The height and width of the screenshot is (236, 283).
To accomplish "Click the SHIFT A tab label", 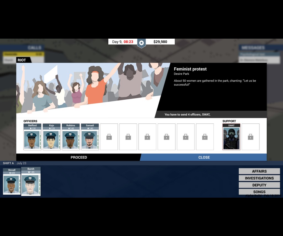I will click(8, 163).
